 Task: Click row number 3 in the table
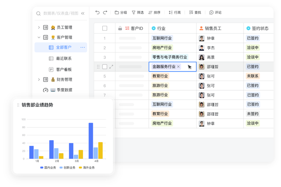(105, 57)
